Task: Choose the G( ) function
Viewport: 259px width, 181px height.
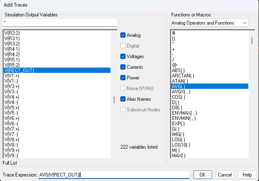Action: [x=210, y=129]
